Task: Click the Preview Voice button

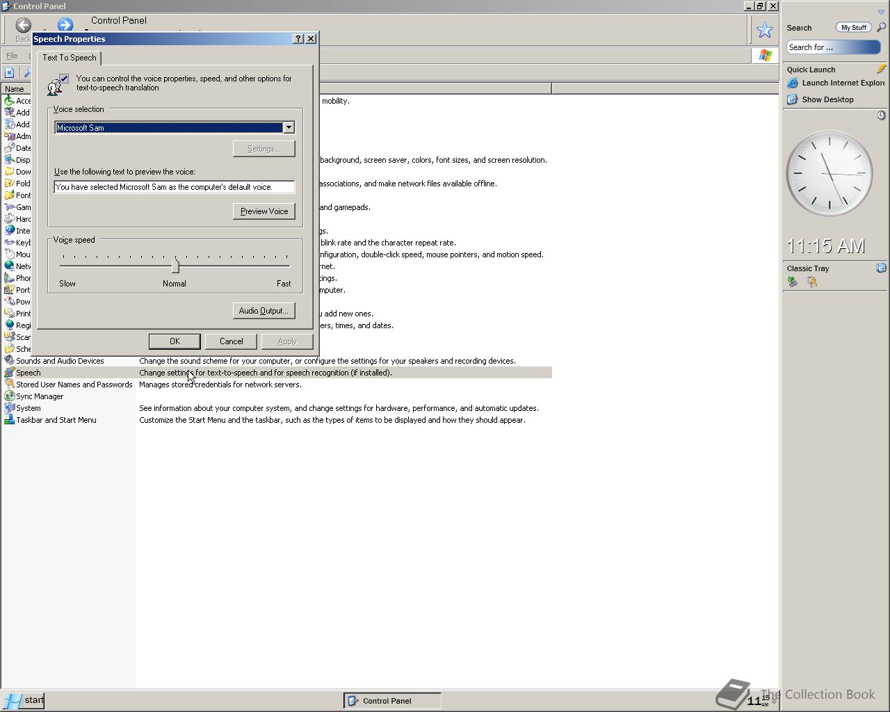Action: tap(264, 211)
